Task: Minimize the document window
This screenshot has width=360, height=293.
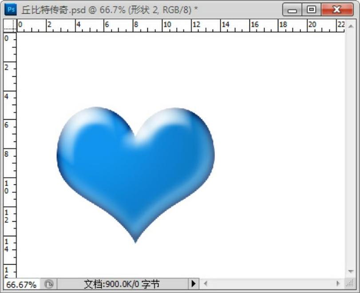Action: click(293, 9)
